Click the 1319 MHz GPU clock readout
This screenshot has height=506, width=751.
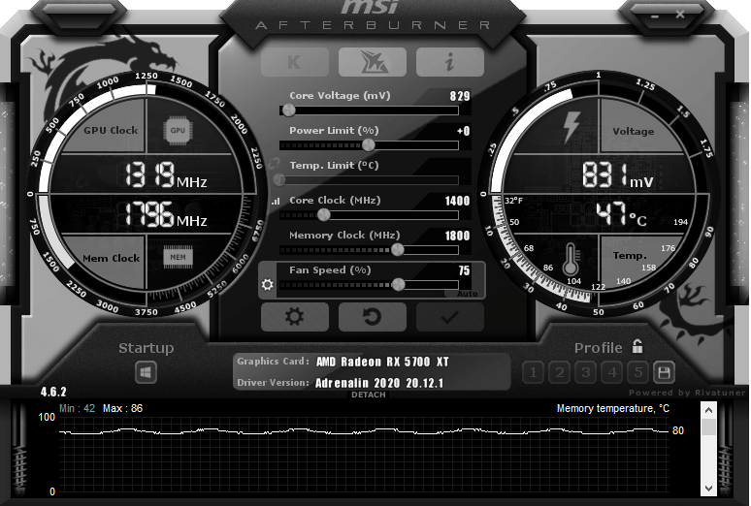point(166,175)
